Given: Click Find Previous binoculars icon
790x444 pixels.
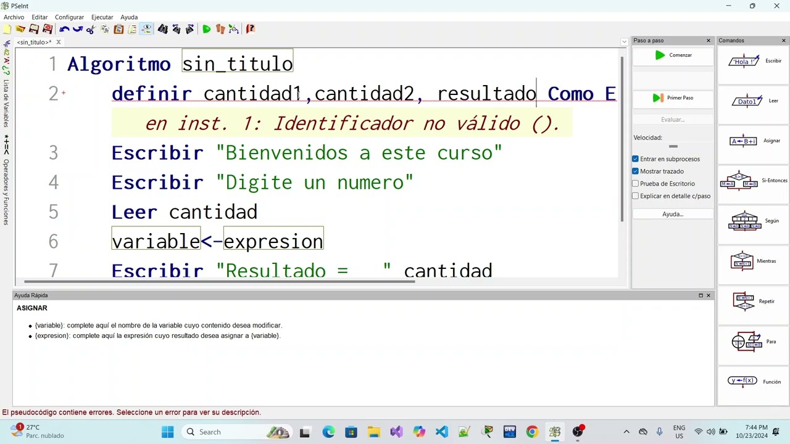Looking at the screenshot, I should (x=177, y=29).
